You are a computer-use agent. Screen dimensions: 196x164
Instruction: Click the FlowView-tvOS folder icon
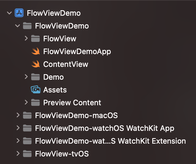27,154
